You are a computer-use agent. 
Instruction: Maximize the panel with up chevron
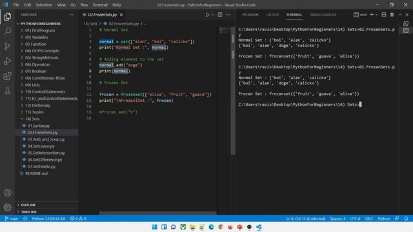400,15
